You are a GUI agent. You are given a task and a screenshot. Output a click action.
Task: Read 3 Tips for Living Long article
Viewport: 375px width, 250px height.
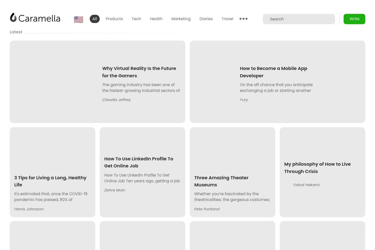(x=50, y=181)
